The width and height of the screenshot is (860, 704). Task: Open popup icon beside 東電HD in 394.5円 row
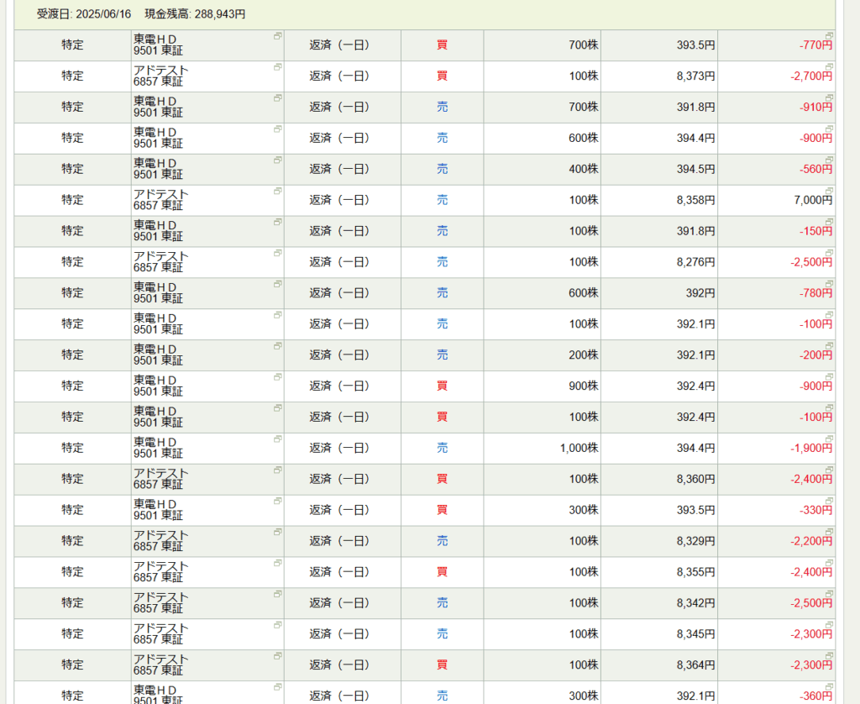pos(277,160)
